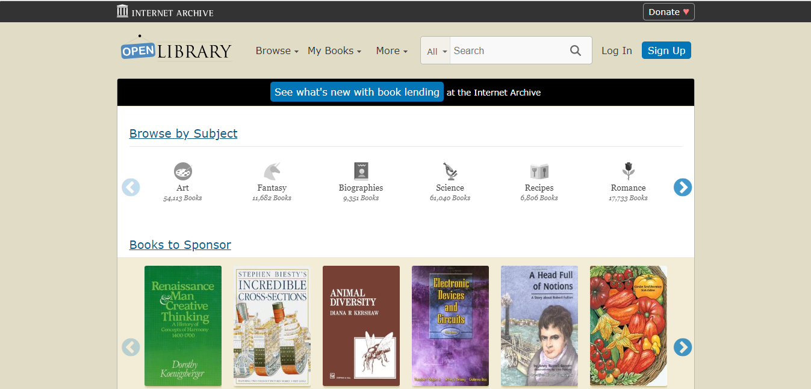
Task: Select the Romance rose icon
Action: tap(628, 171)
